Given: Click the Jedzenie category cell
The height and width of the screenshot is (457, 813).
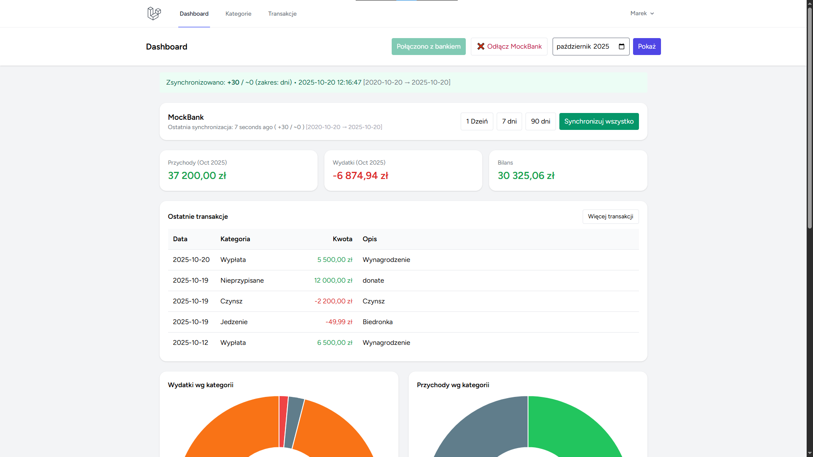Looking at the screenshot, I should tap(234, 322).
